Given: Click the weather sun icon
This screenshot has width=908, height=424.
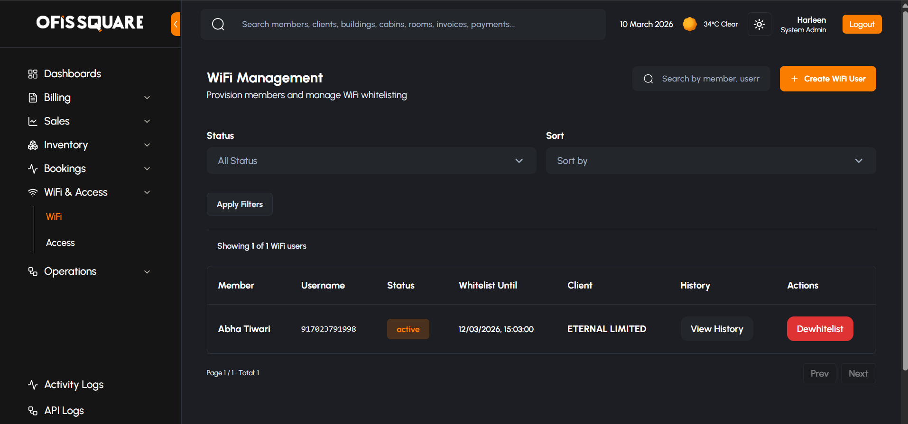Looking at the screenshot, I should point(689,24).
